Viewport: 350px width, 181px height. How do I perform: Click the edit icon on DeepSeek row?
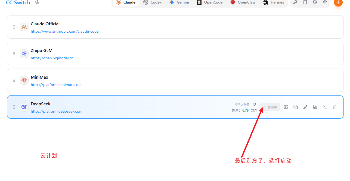point(286,107)
